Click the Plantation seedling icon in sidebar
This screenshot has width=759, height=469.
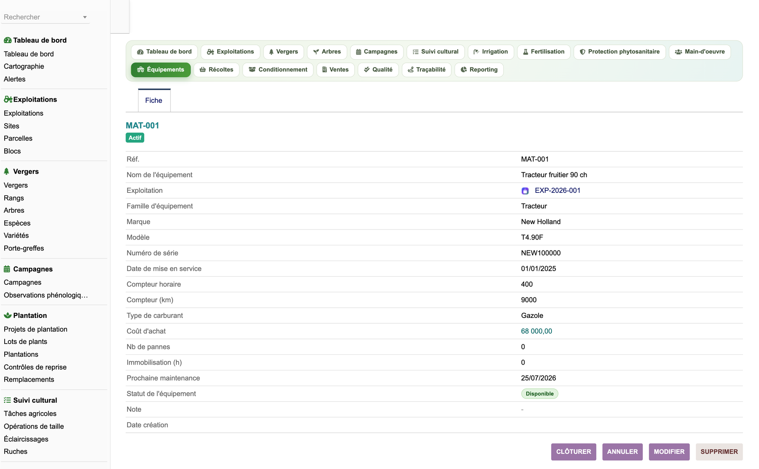pyautogui.click(x=7, y=316)
